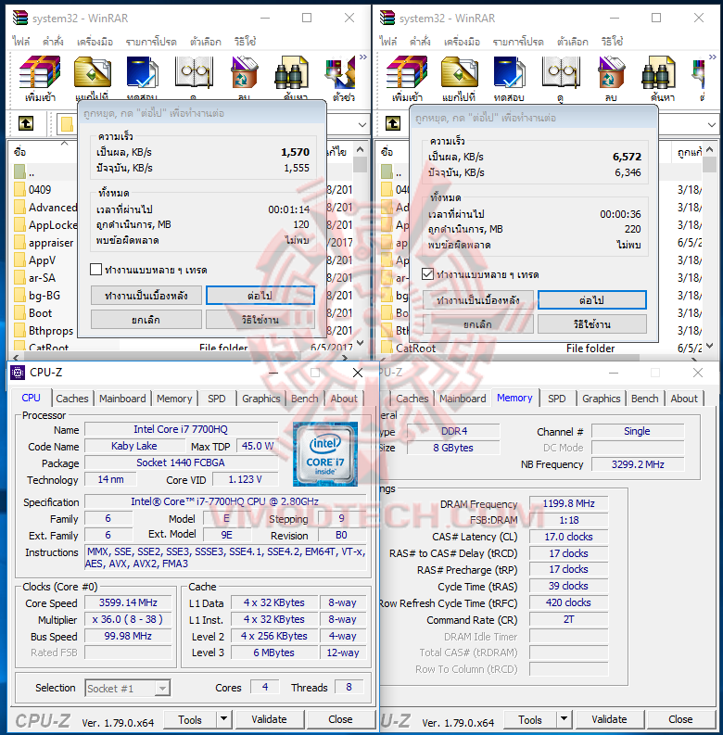Viewport: 723px width, 735px height.
Task: Open address path dropdown in left WinRAR
Action: coord(362,125)
